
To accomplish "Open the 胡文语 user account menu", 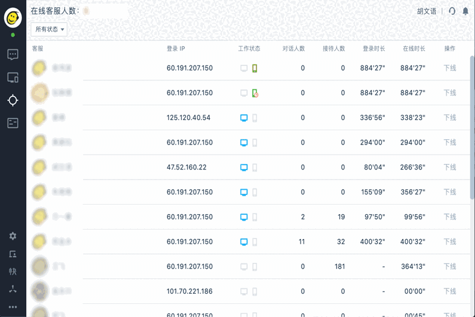I will point(426,11).
